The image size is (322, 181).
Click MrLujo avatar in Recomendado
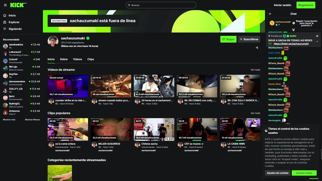point(5,68)
